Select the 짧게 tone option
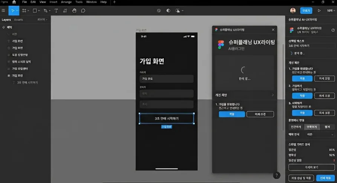This screenshot has height=183, width=337. [x=327, y=127]
